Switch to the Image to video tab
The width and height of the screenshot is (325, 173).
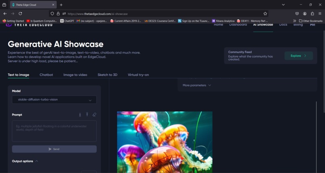pyautogui.click(x=75, y=75)
